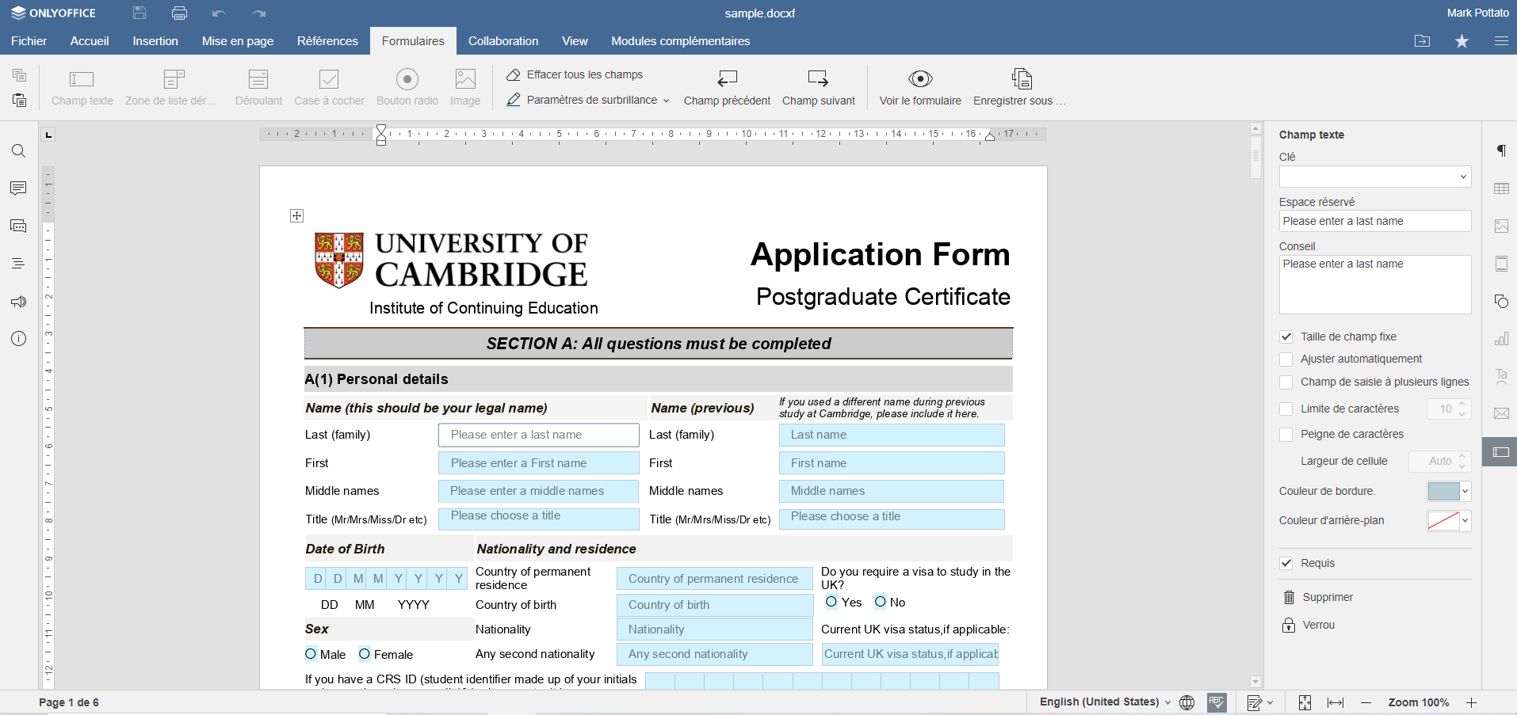Redo the last action
The height and width of the screenshot is (715, 1517).
(x=259, y=13)
